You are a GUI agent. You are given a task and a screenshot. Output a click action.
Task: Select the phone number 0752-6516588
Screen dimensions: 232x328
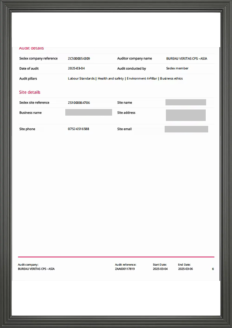[78, 129]
